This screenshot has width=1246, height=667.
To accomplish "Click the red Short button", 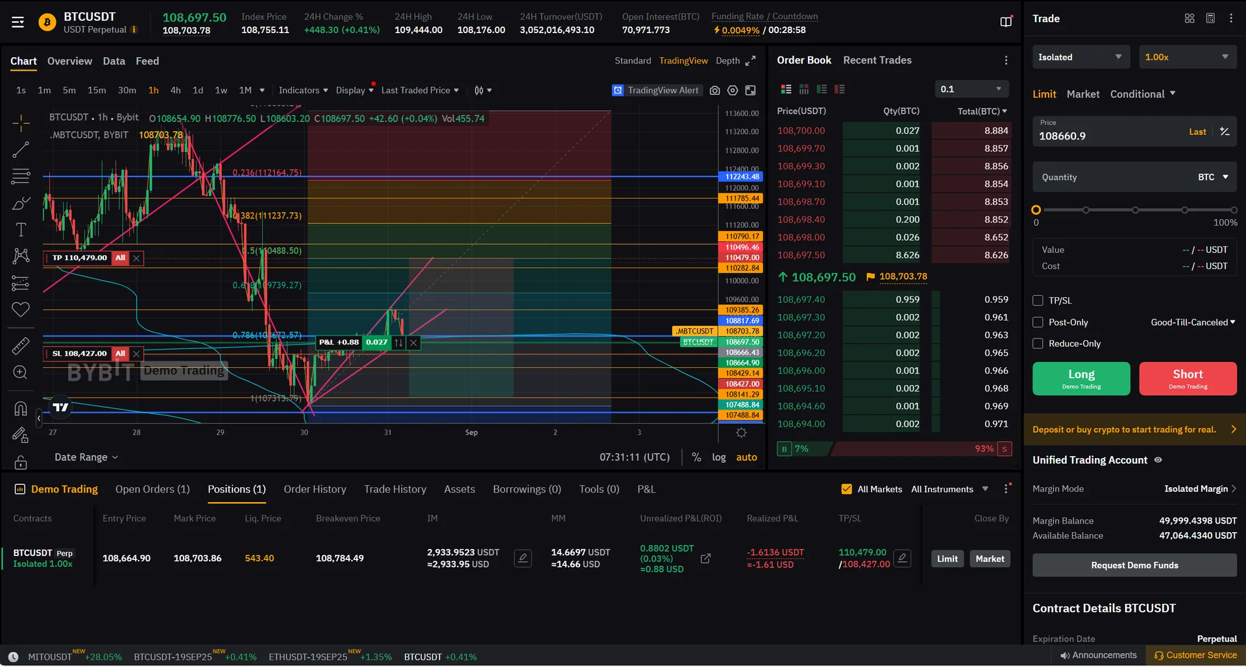I will [x=1188, y=379].
